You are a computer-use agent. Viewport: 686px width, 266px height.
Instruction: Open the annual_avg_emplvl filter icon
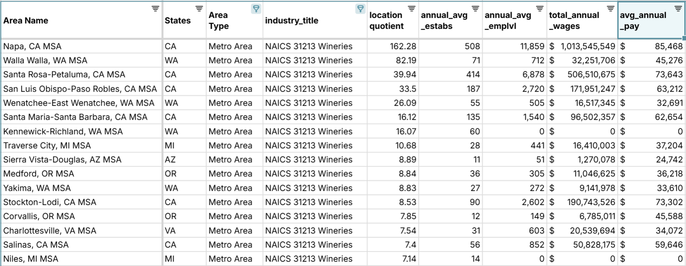click(x=540, y=9)
